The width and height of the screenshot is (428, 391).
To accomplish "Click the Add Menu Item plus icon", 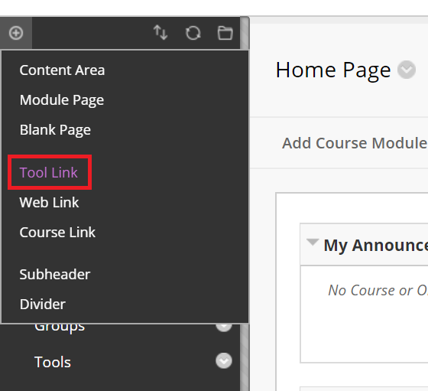I will (x=16, y=33).
